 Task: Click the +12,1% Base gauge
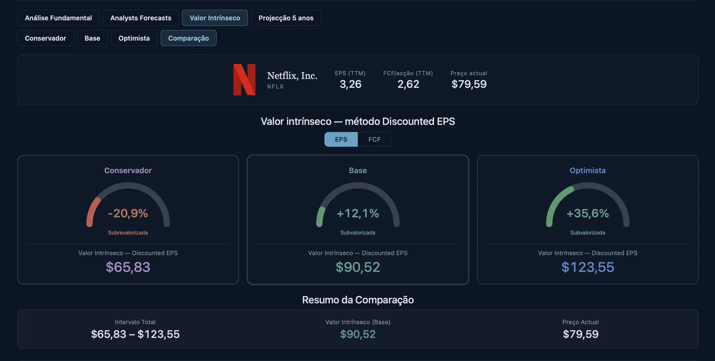(358, 205)
